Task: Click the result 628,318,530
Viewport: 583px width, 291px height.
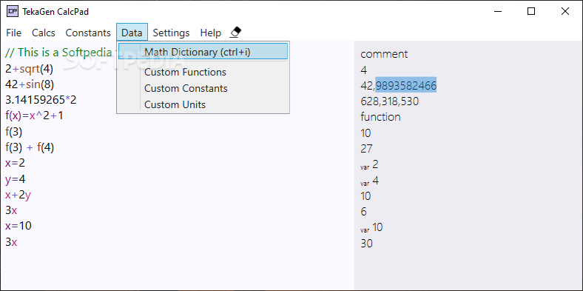Action: (390, 101)
